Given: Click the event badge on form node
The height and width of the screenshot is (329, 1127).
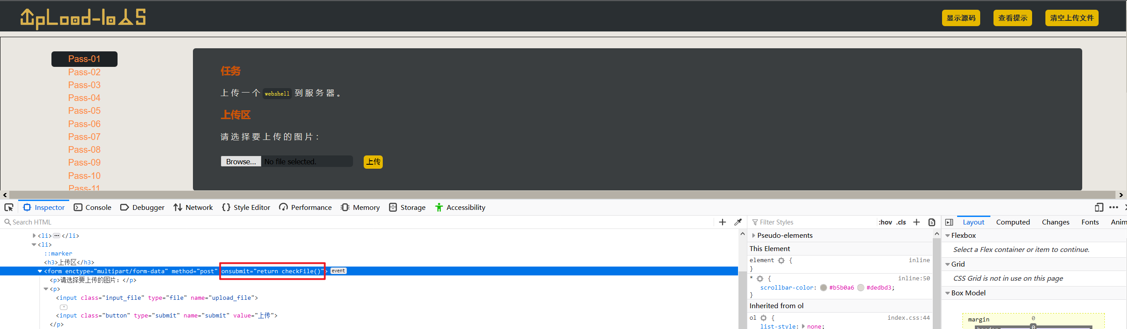Looking at the screenshot, I should tap(338, 271).
